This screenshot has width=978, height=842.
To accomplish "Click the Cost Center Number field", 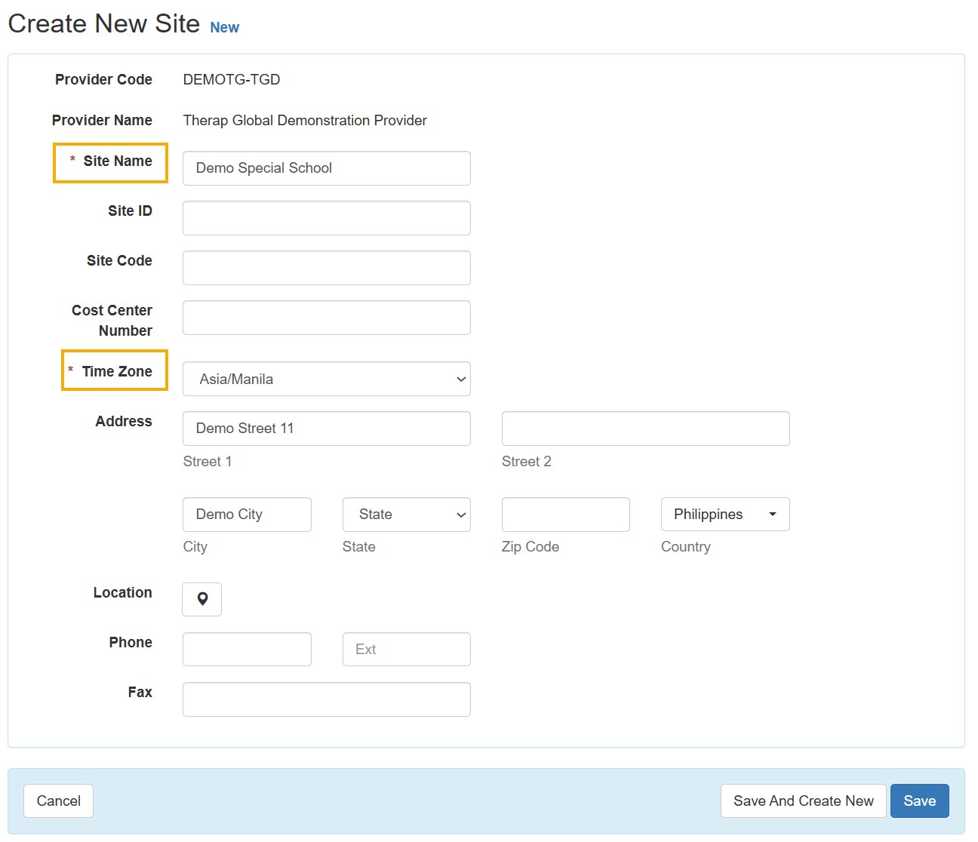I will point(326,318).
